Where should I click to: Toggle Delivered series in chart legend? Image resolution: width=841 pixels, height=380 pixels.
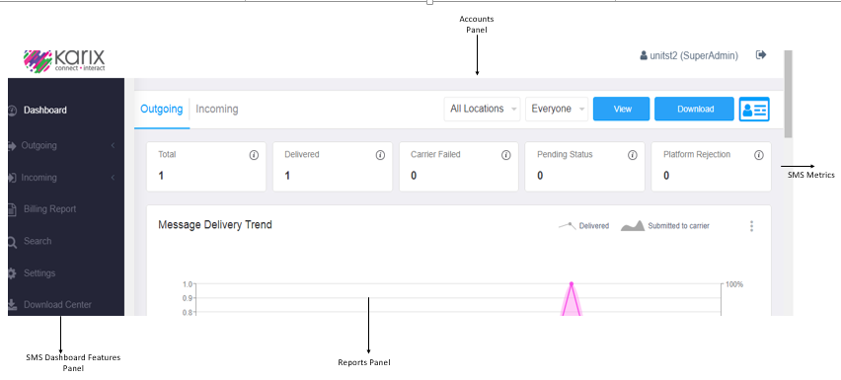(583, 226)
